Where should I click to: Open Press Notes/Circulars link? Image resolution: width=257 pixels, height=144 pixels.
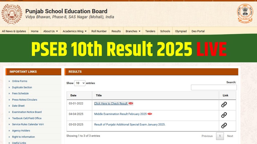[x=25, y=99]
